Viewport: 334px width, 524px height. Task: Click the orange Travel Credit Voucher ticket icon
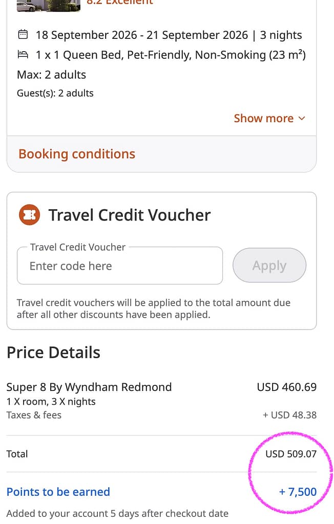click(x=29, y=215)
